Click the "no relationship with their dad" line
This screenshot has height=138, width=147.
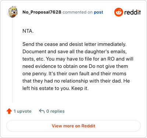[x=76, y=81]
